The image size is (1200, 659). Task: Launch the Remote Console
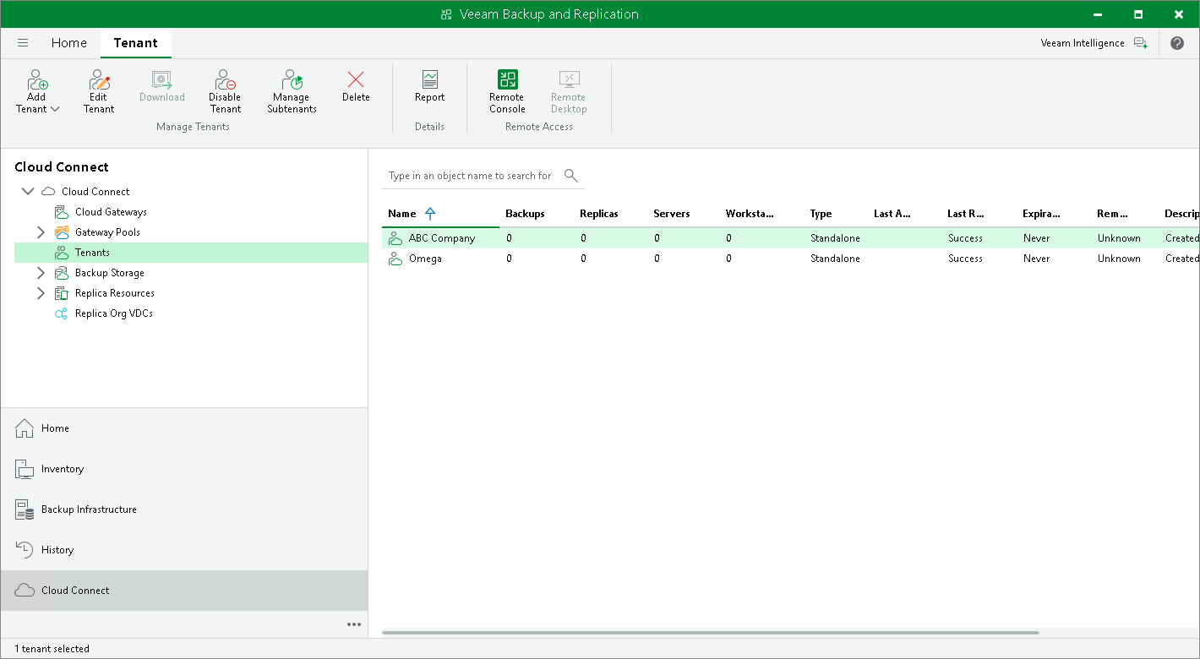click(507, 92)
